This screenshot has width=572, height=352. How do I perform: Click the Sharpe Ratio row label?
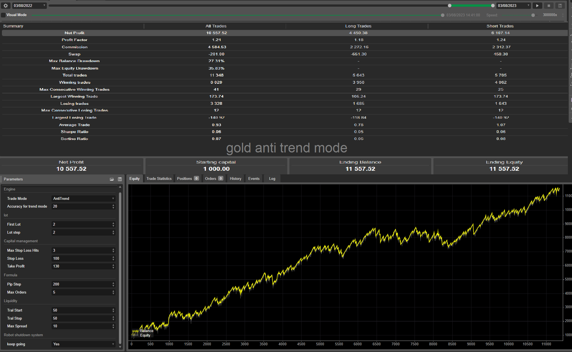[x=75, y=132]
